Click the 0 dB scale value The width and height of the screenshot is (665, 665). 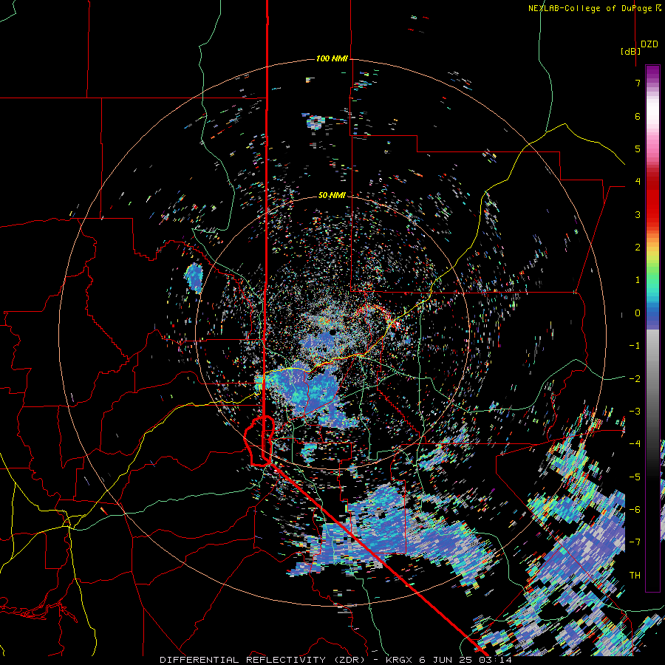(638, 313)
